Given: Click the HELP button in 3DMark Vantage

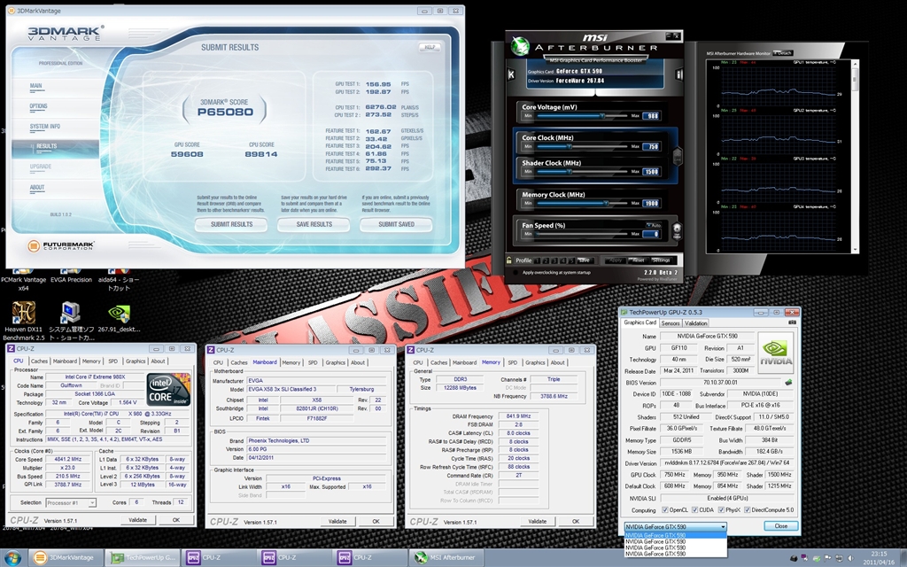Looking at the screenshot, I should coord(430,48).
